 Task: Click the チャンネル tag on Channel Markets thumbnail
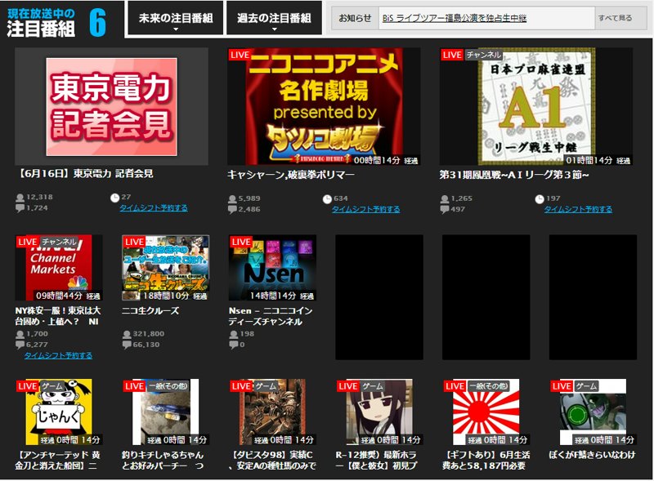pos(59,242)
